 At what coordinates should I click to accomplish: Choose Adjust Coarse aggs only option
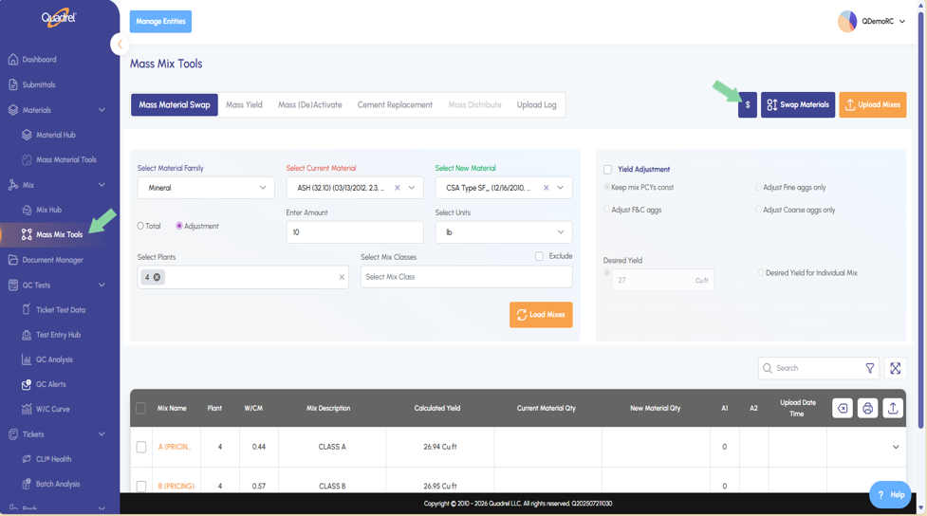(x=758, y=210)
